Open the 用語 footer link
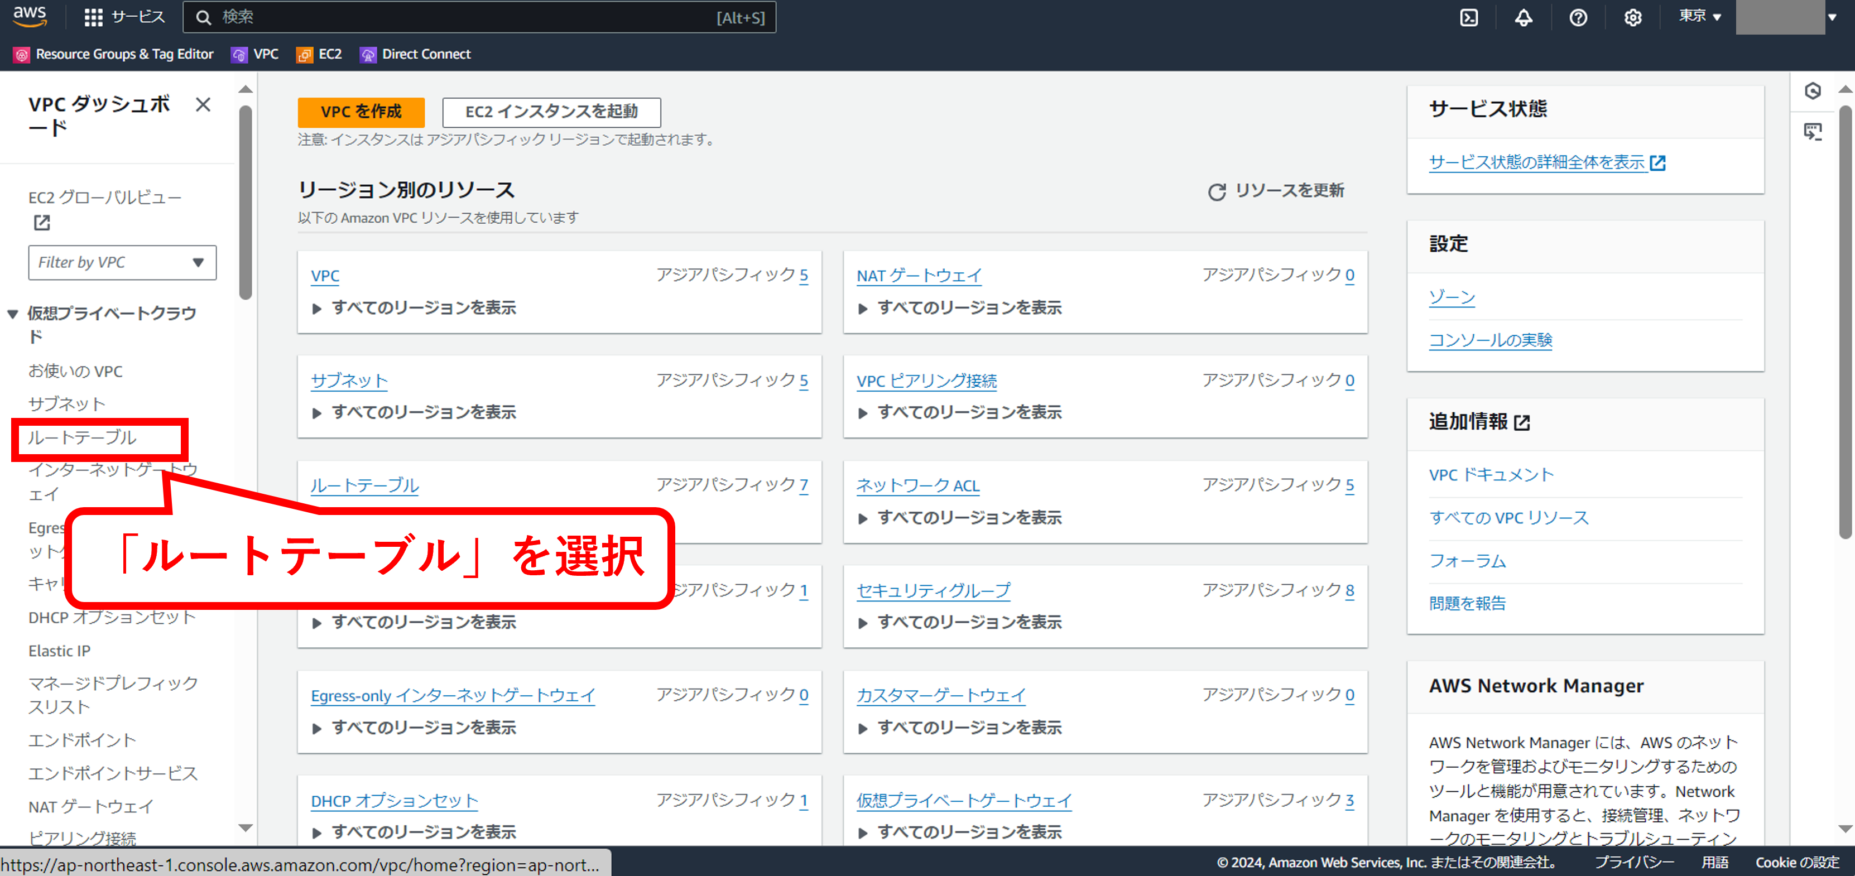Image resolution: width=1855 pixels, height=876 pixels. pos(1714,862)
